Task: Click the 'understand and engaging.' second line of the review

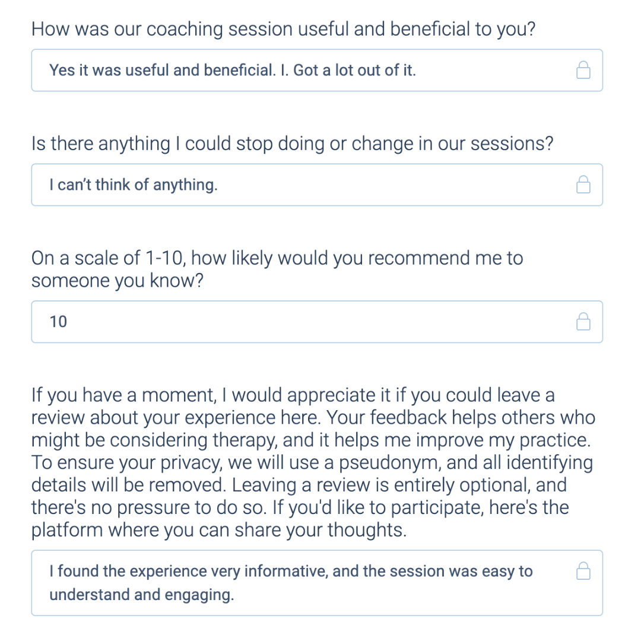Action: pyautogui.click(x=142, y=594)
